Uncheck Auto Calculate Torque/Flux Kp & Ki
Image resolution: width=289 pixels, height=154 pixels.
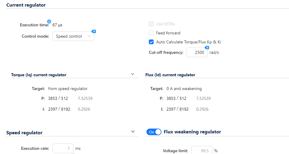pyautogui.click(x=151, y=42)
